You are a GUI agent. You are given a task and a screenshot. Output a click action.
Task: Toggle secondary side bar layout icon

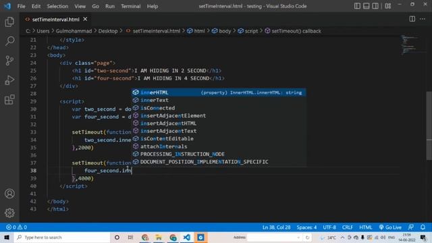tap(375, 6)
